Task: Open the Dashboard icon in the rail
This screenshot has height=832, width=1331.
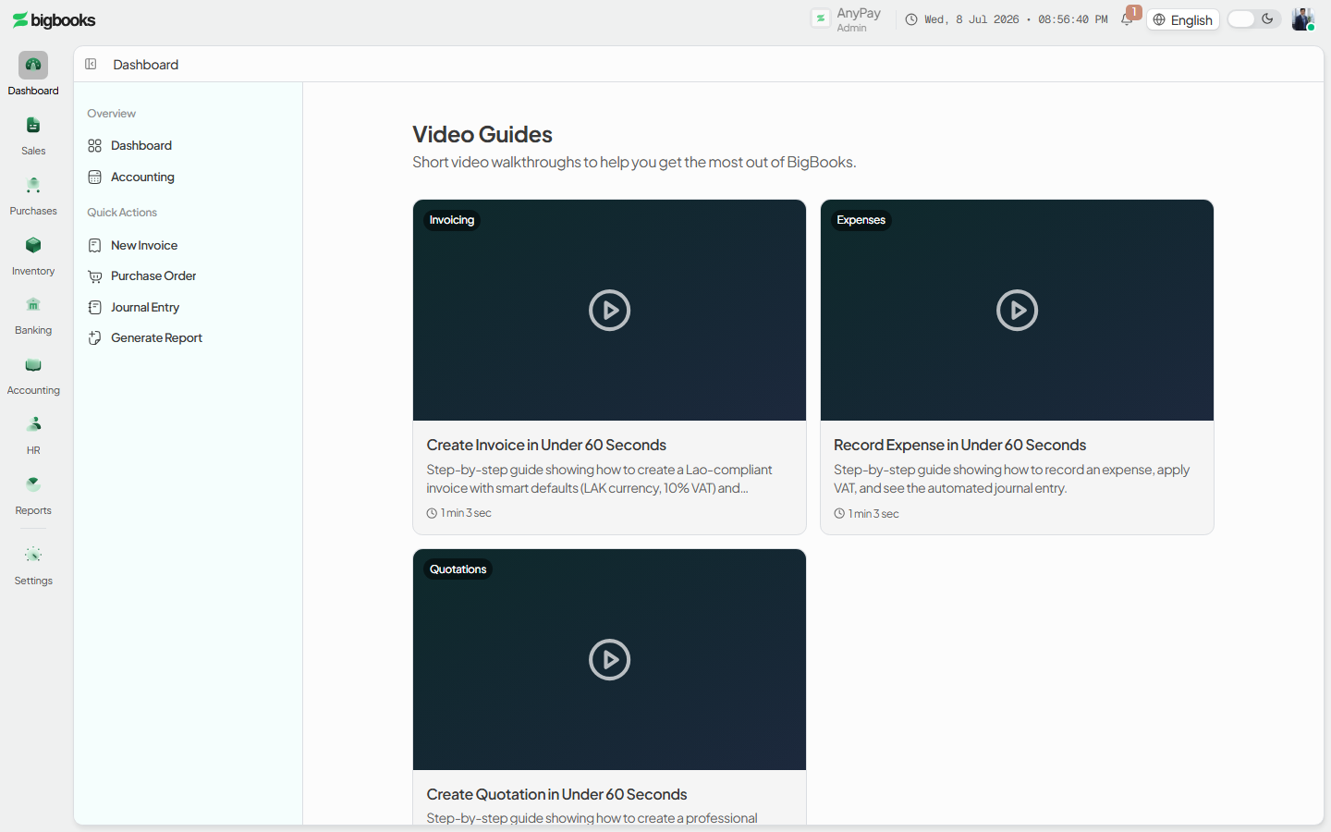Action: coord(33,65)
